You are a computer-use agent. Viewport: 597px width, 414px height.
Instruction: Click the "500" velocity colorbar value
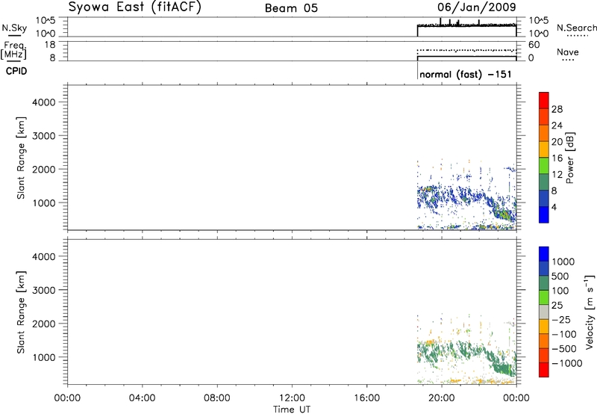[x=562, y=276]
